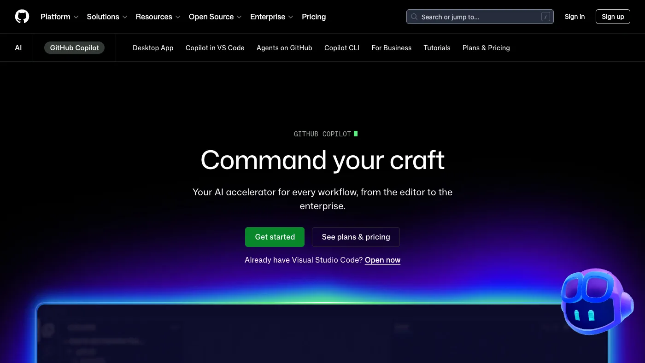Click the slash shortcut key icon
645x363 pixels.
545,17
